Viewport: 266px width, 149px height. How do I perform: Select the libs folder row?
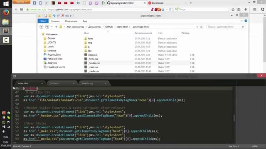coord(139,50)
